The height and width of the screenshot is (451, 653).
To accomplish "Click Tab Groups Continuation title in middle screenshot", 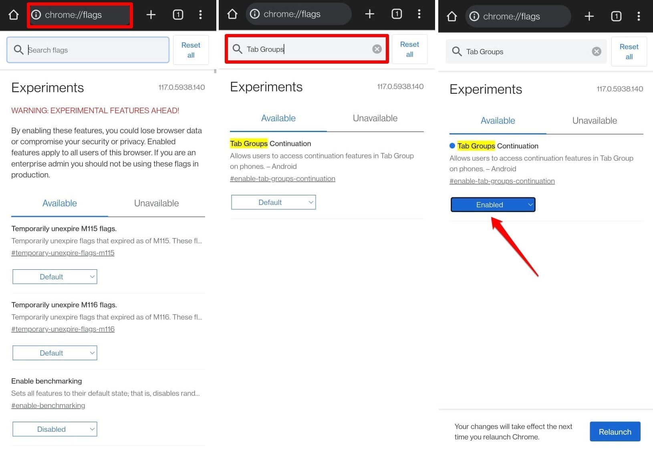I will (270, 144).
